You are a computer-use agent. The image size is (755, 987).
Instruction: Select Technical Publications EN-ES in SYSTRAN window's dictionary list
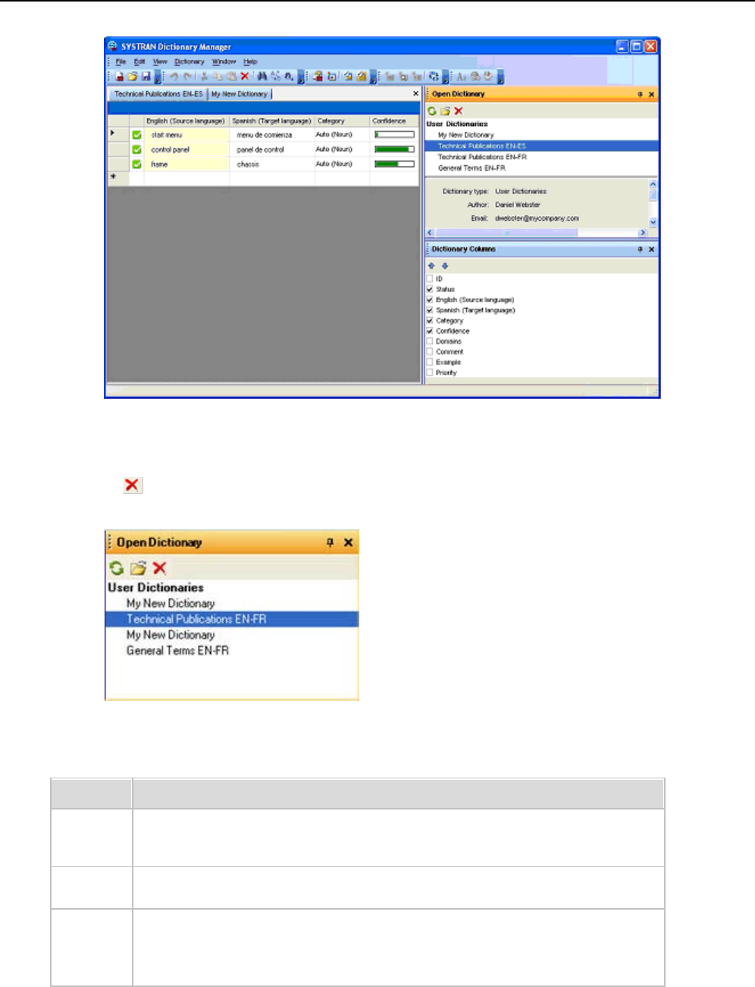(x=541, y=146)
